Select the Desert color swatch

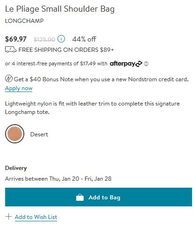[x=14, y=134]
